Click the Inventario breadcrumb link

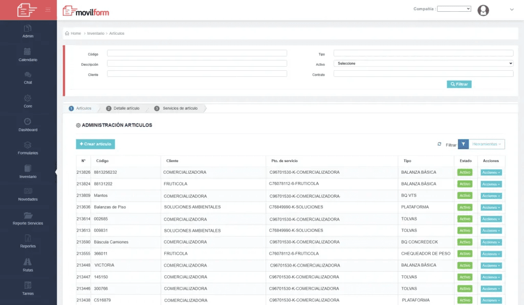tap(96, 33)
